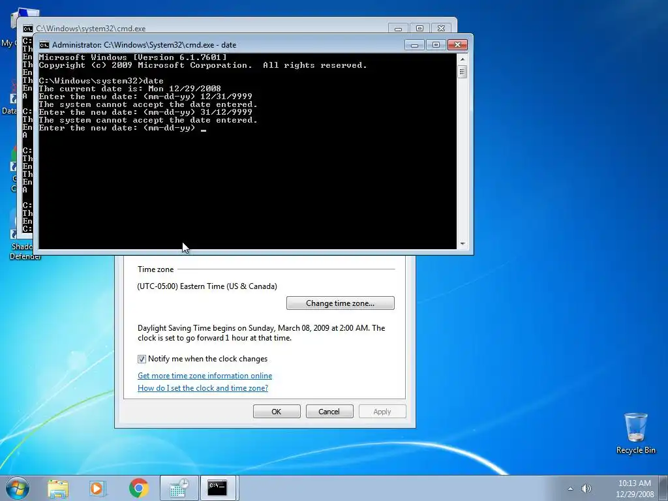668x501 pixels.
Task: Click the 'Time zone' group label
Action: [x=155, y=269]
